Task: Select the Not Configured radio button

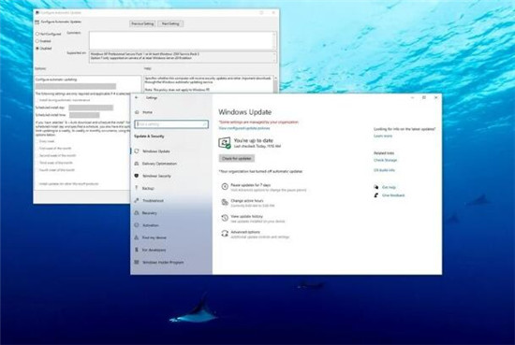Action: point(37,34)
